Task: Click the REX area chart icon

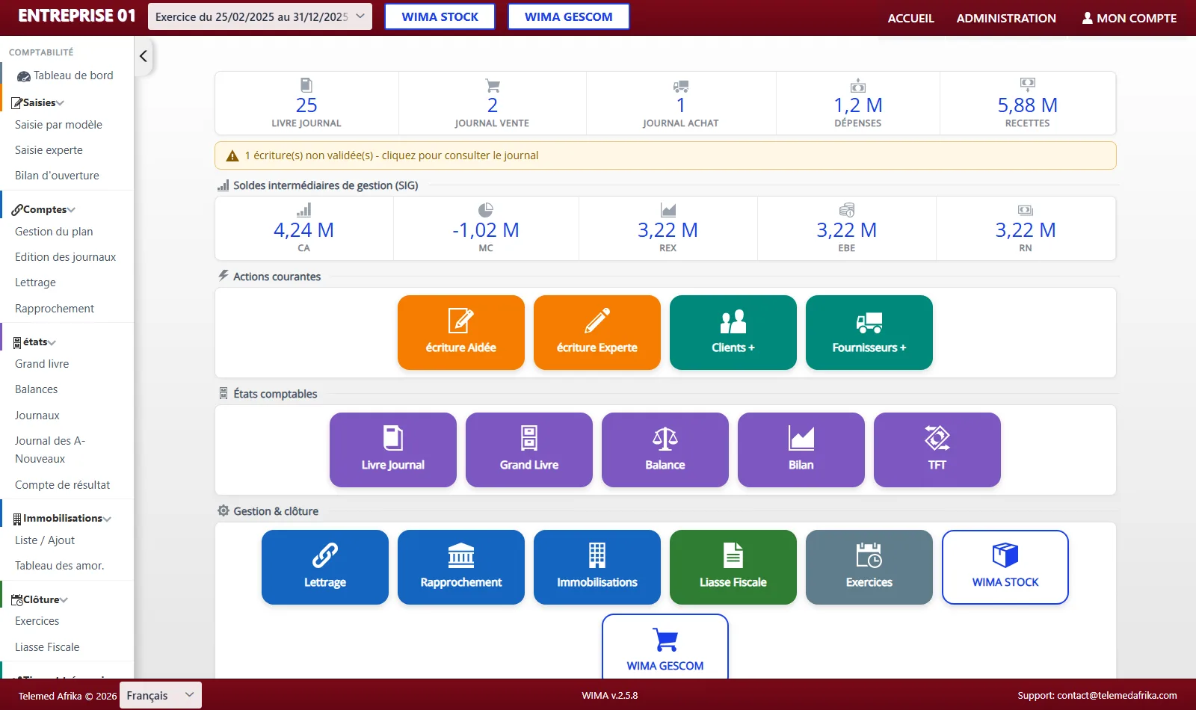Action: (668, 210)
